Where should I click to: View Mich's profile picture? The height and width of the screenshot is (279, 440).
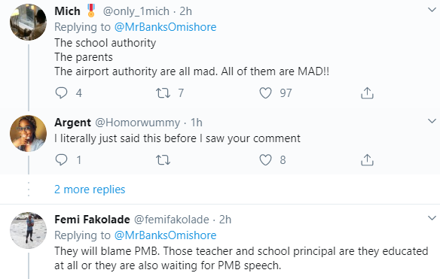point(29,22)
